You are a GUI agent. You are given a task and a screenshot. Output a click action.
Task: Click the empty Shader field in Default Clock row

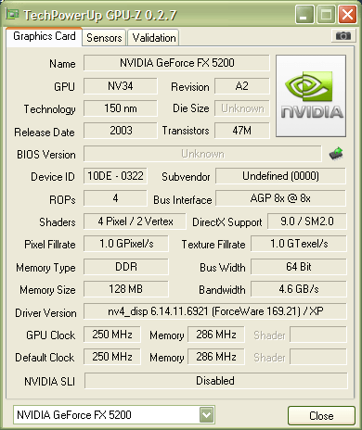318,357
